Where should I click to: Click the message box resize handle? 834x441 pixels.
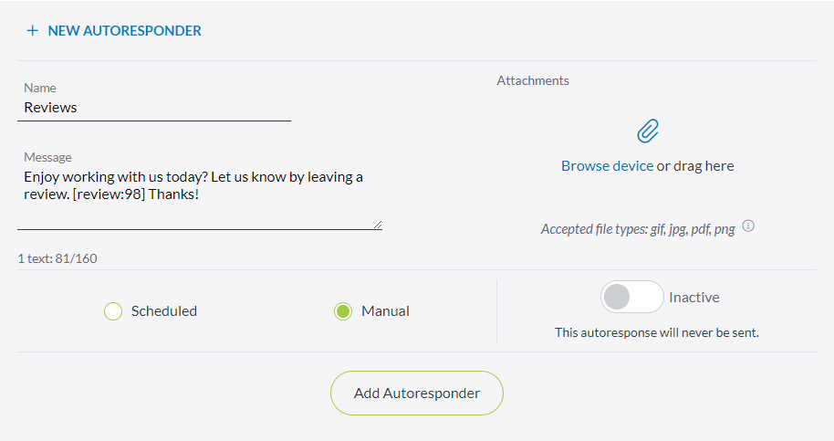(377, 224)
